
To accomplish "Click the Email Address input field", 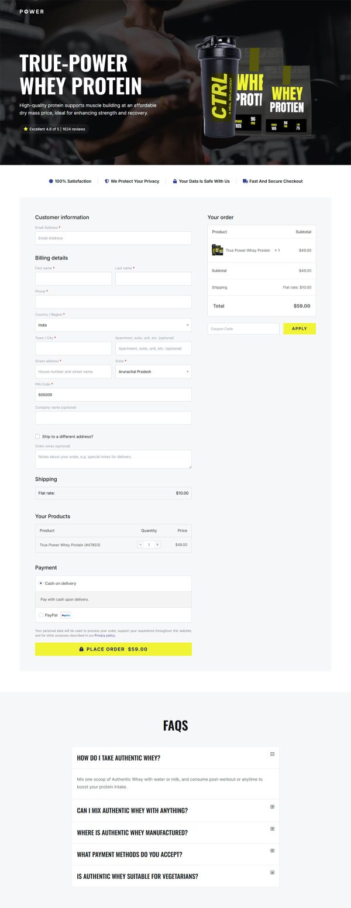I will click(113, 238).
